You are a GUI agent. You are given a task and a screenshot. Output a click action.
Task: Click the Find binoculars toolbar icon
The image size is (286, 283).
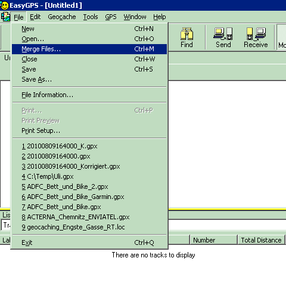(x=186, y=38)
